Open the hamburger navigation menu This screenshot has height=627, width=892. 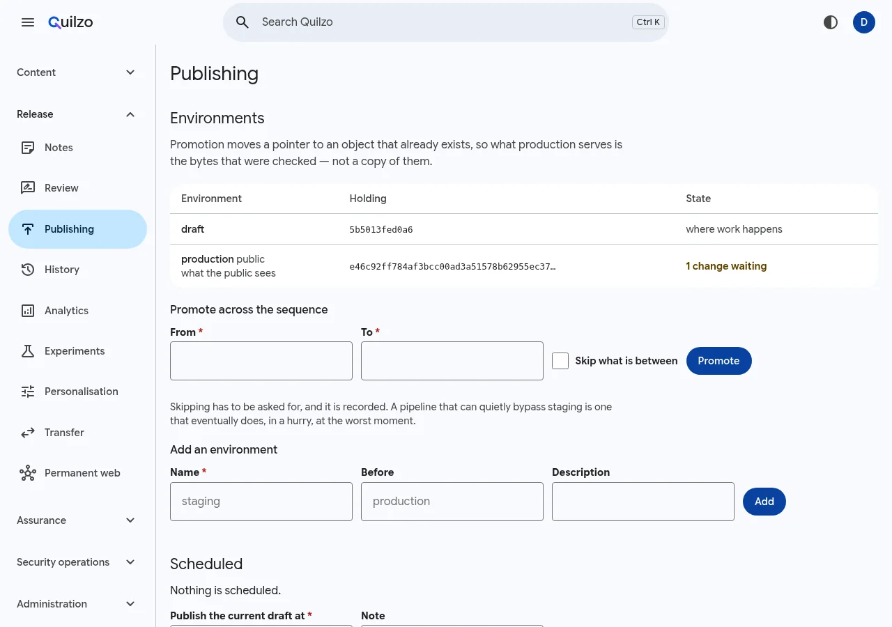[28, 22]
